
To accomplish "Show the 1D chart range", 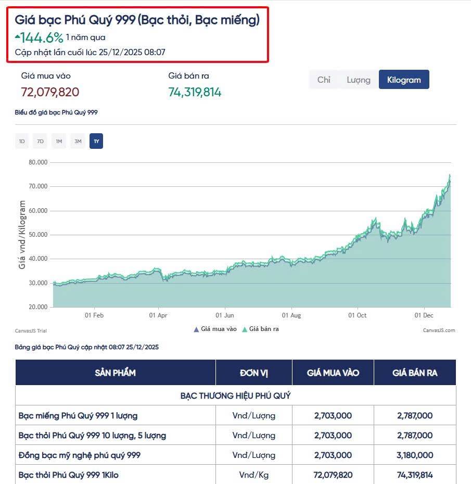I will (22, 141).
